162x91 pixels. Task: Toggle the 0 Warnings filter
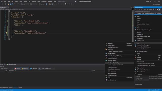pyautogui.click(x=25, y=69)
